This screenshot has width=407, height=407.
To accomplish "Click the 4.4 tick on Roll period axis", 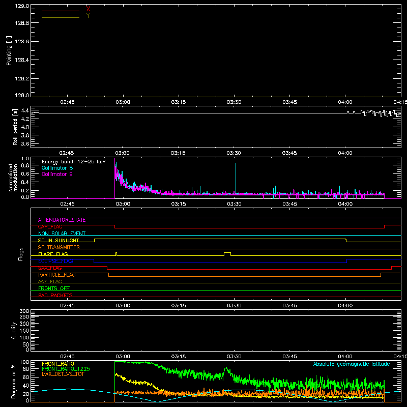I will [x=25, y=110].
